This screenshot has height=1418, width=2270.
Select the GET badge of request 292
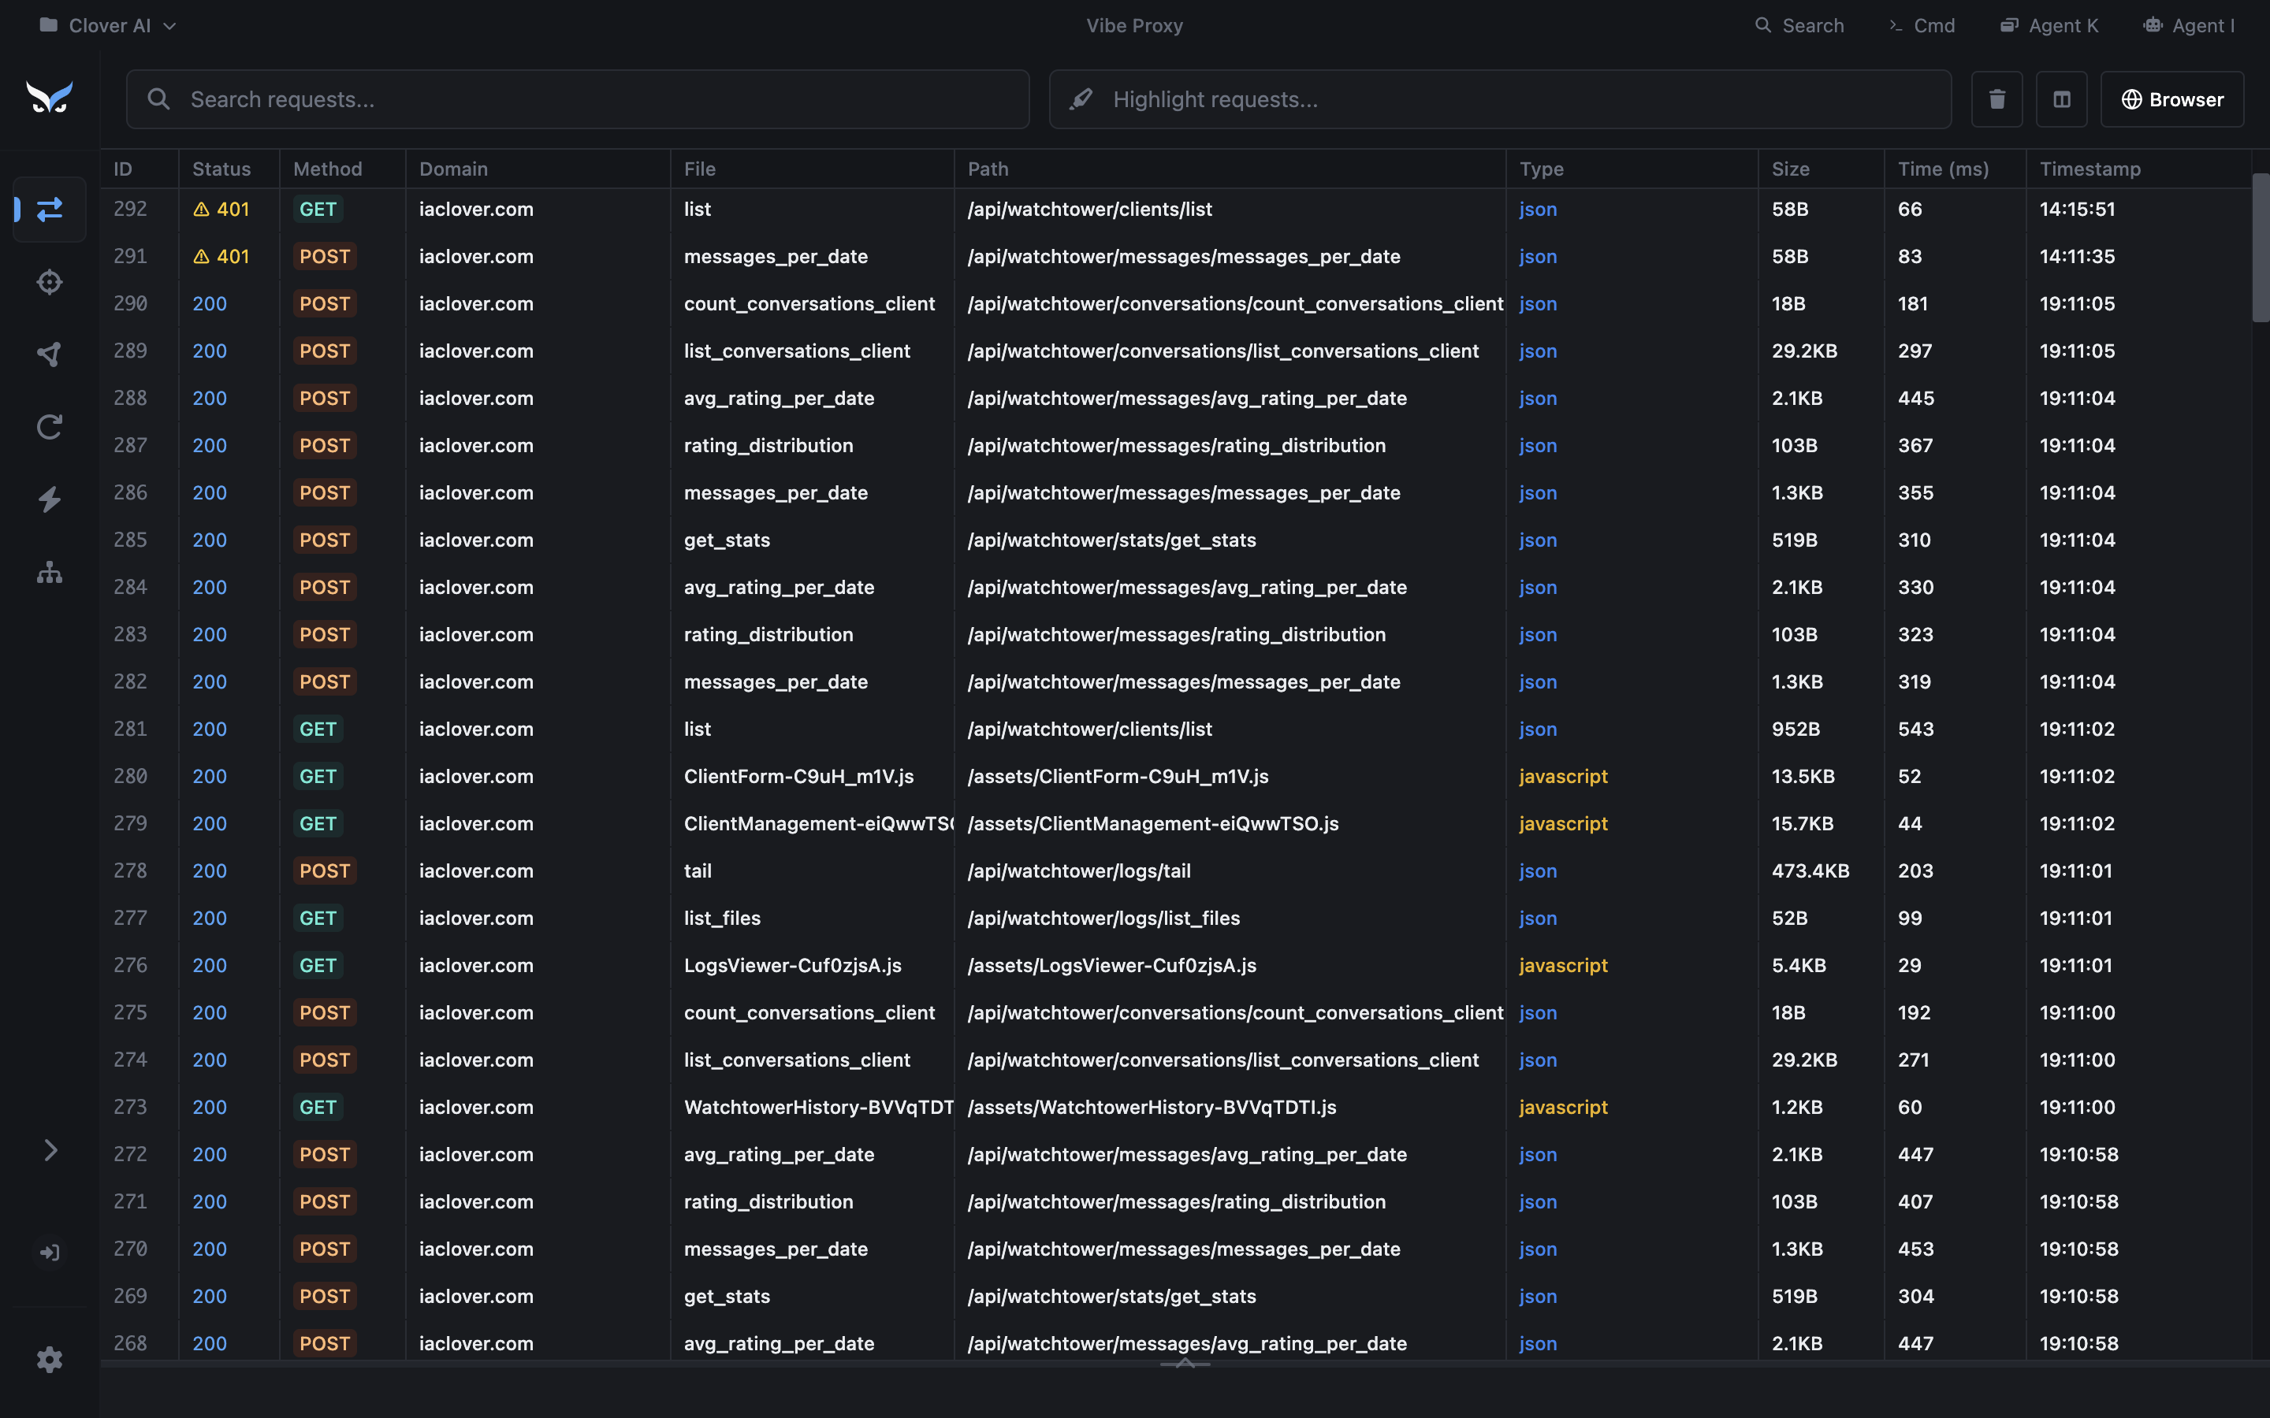pos(318,209)
